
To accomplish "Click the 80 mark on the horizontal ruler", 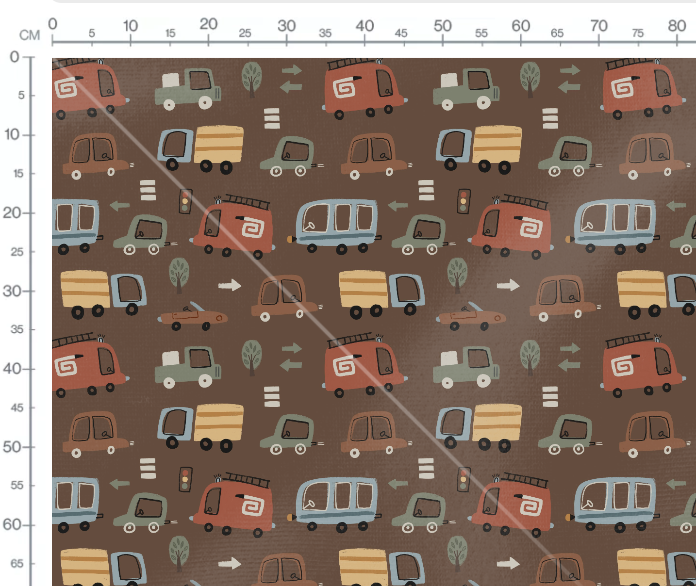I will [677, 25].
